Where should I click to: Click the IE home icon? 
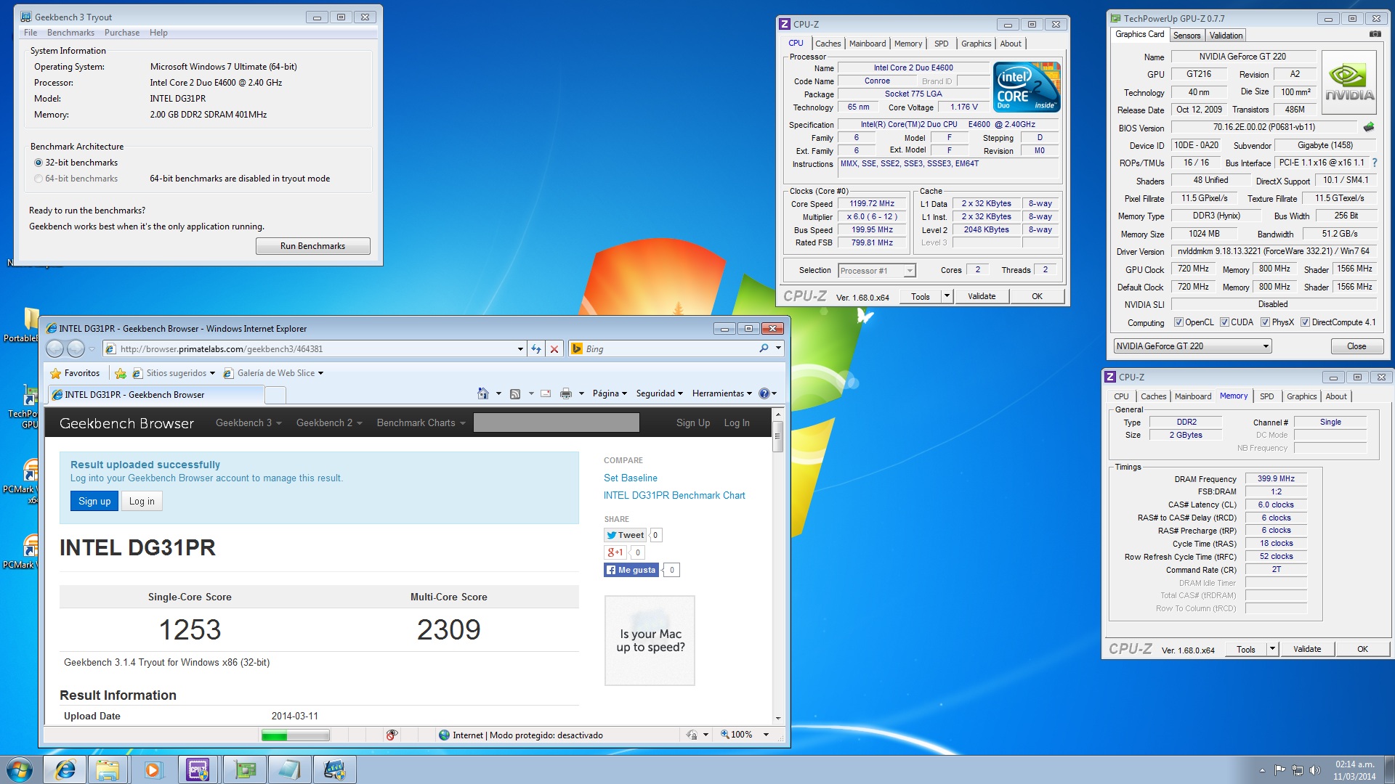[x=483, y=393]
